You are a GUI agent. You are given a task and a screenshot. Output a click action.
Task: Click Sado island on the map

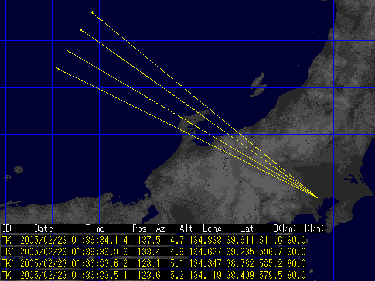click(257, 88)
